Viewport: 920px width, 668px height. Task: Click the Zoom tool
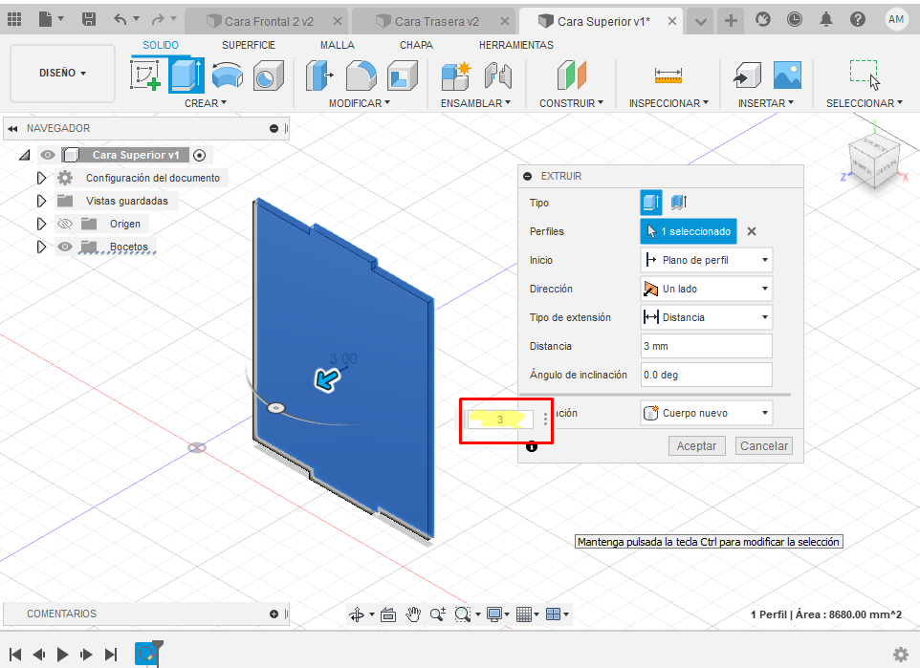(438, 614)
